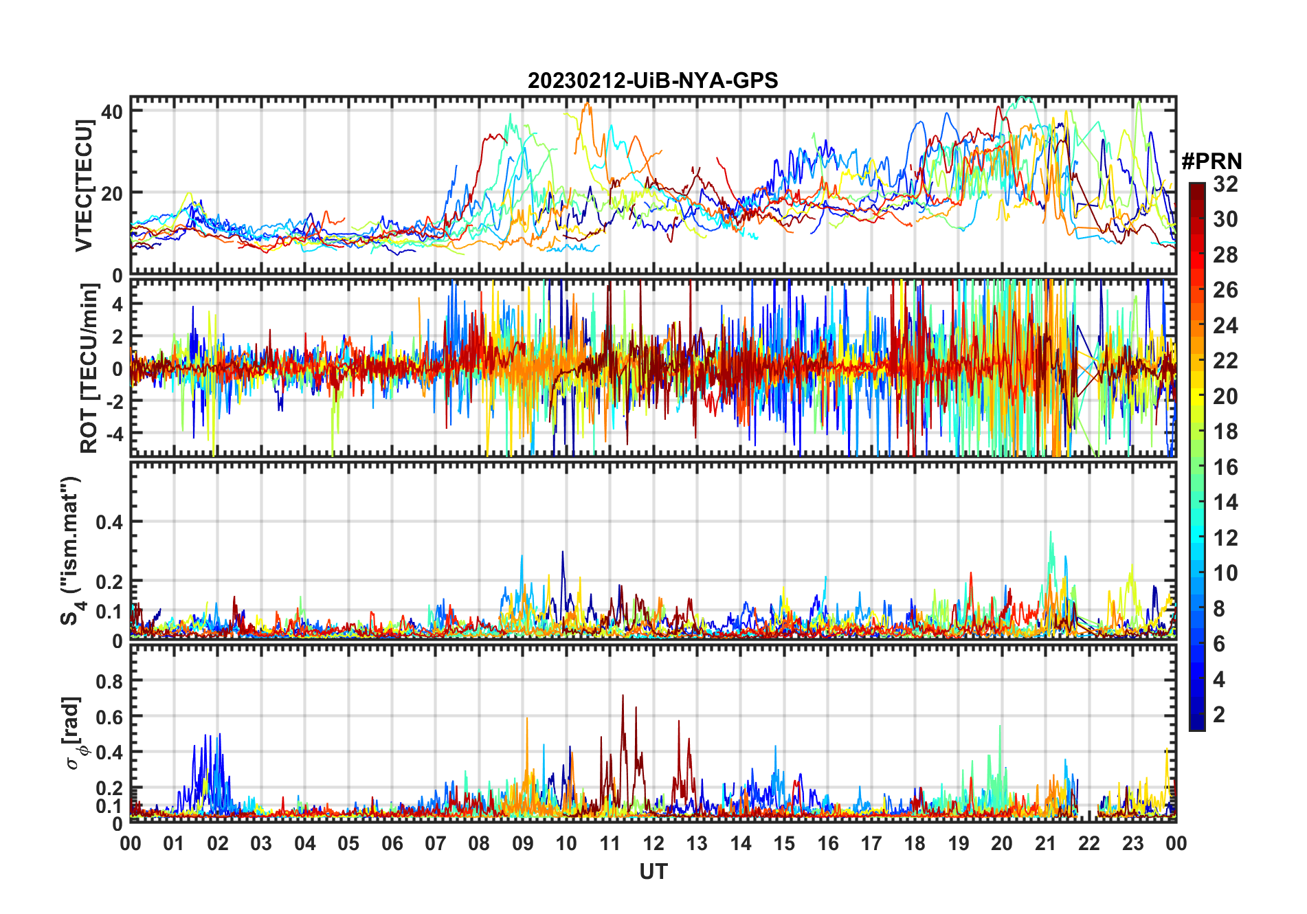Viewport: 1307px width, 914px height.
Task: Click the 21 hour tick on the UT axis
Action: 1045,843
